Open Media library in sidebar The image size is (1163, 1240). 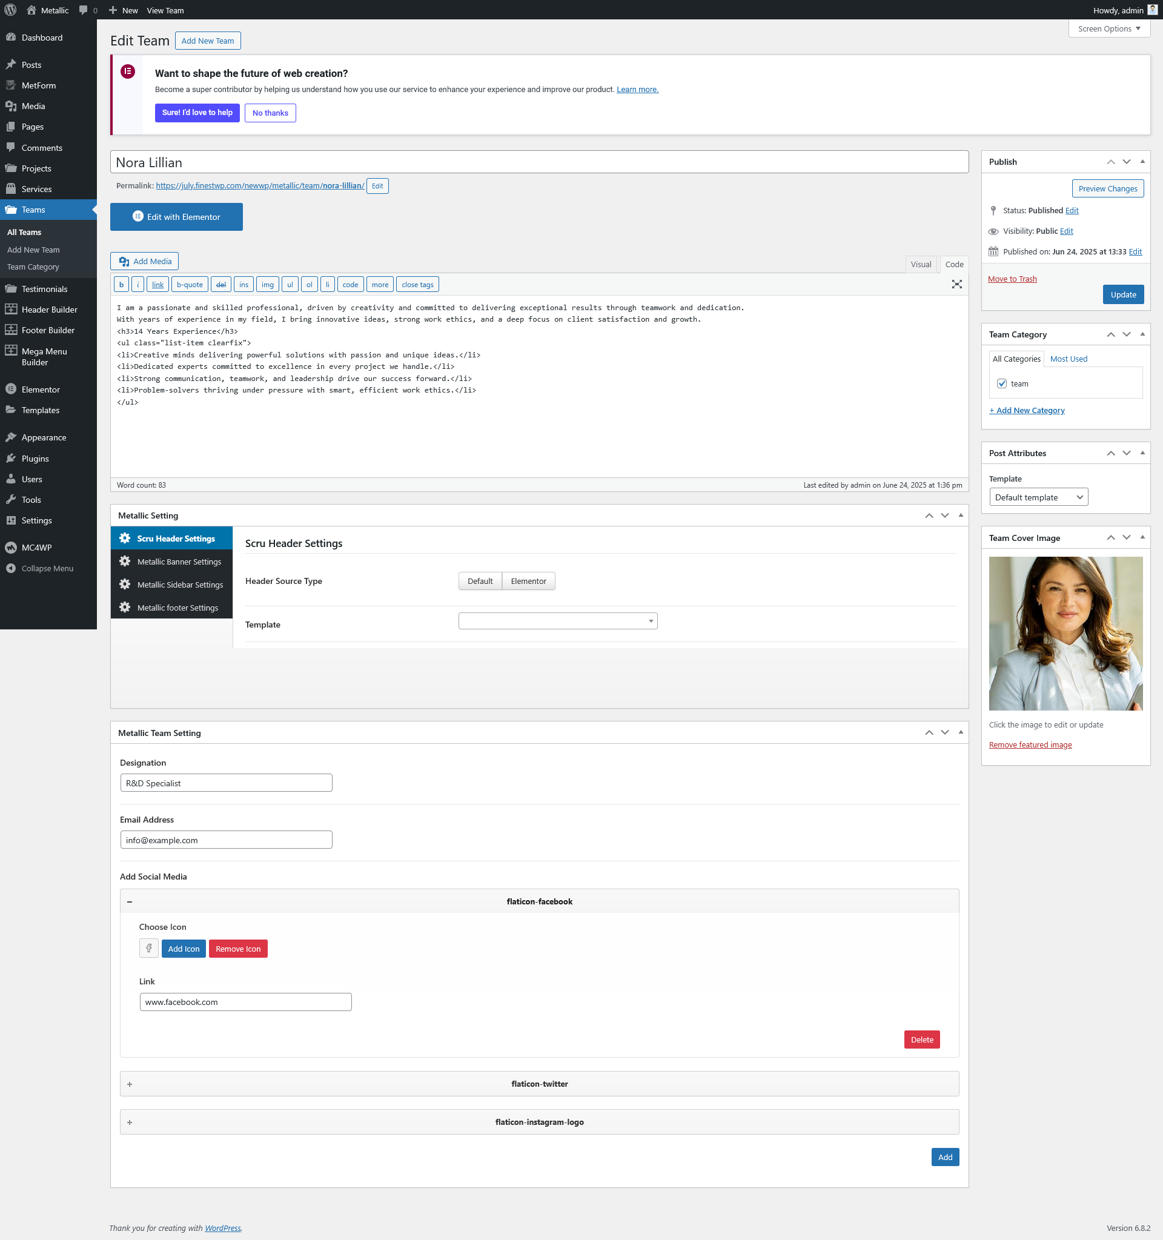(33, 106)
